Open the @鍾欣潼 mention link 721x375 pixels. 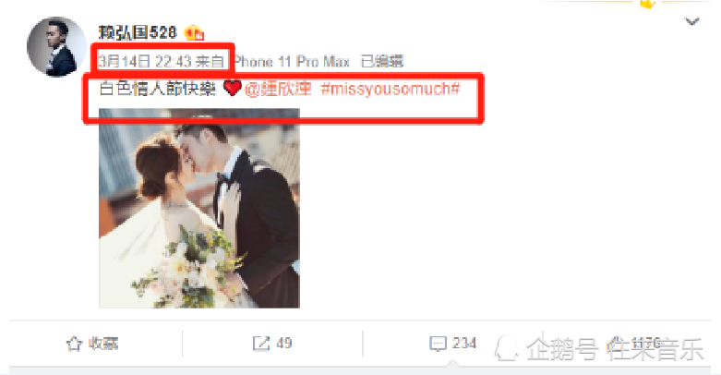[278, 89]
